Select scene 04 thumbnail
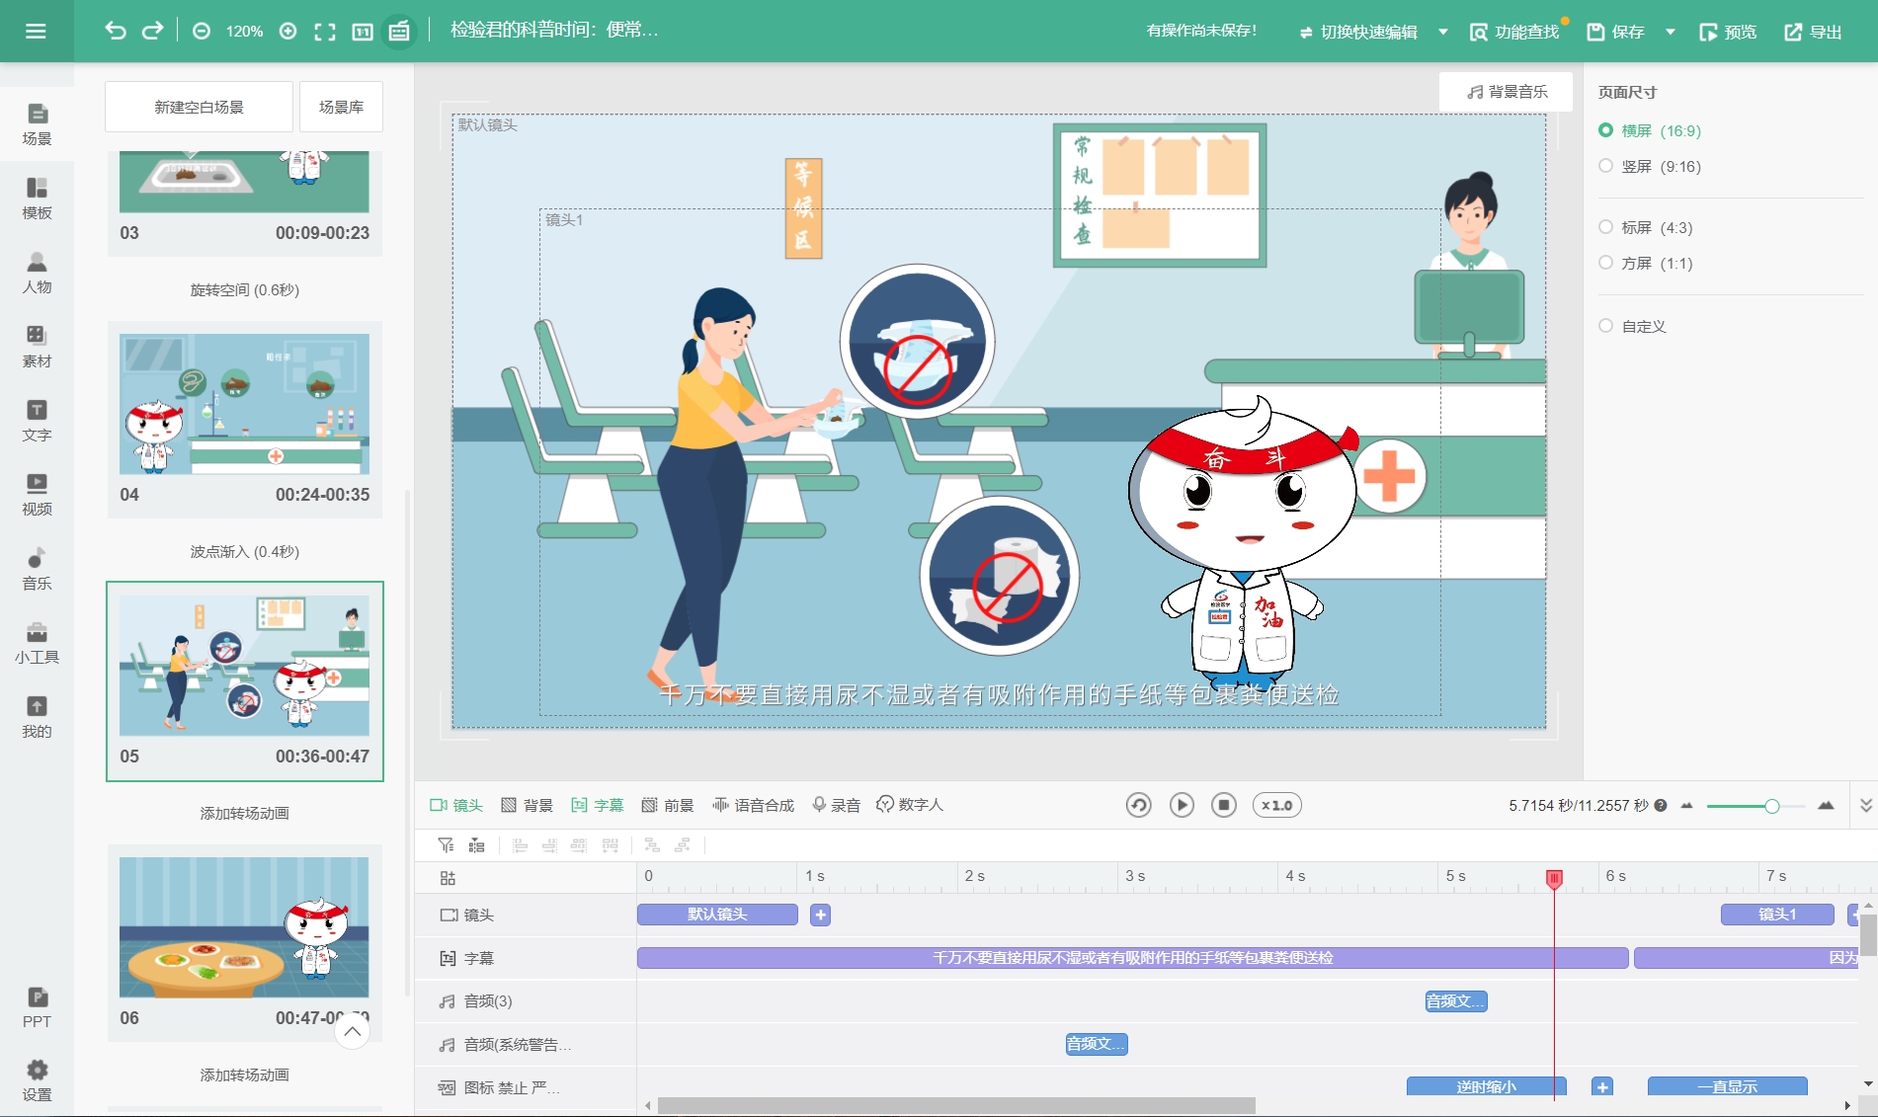The height and width of the screenshot is (1117, 1878). pyautogui.click(x=244, y=404)
